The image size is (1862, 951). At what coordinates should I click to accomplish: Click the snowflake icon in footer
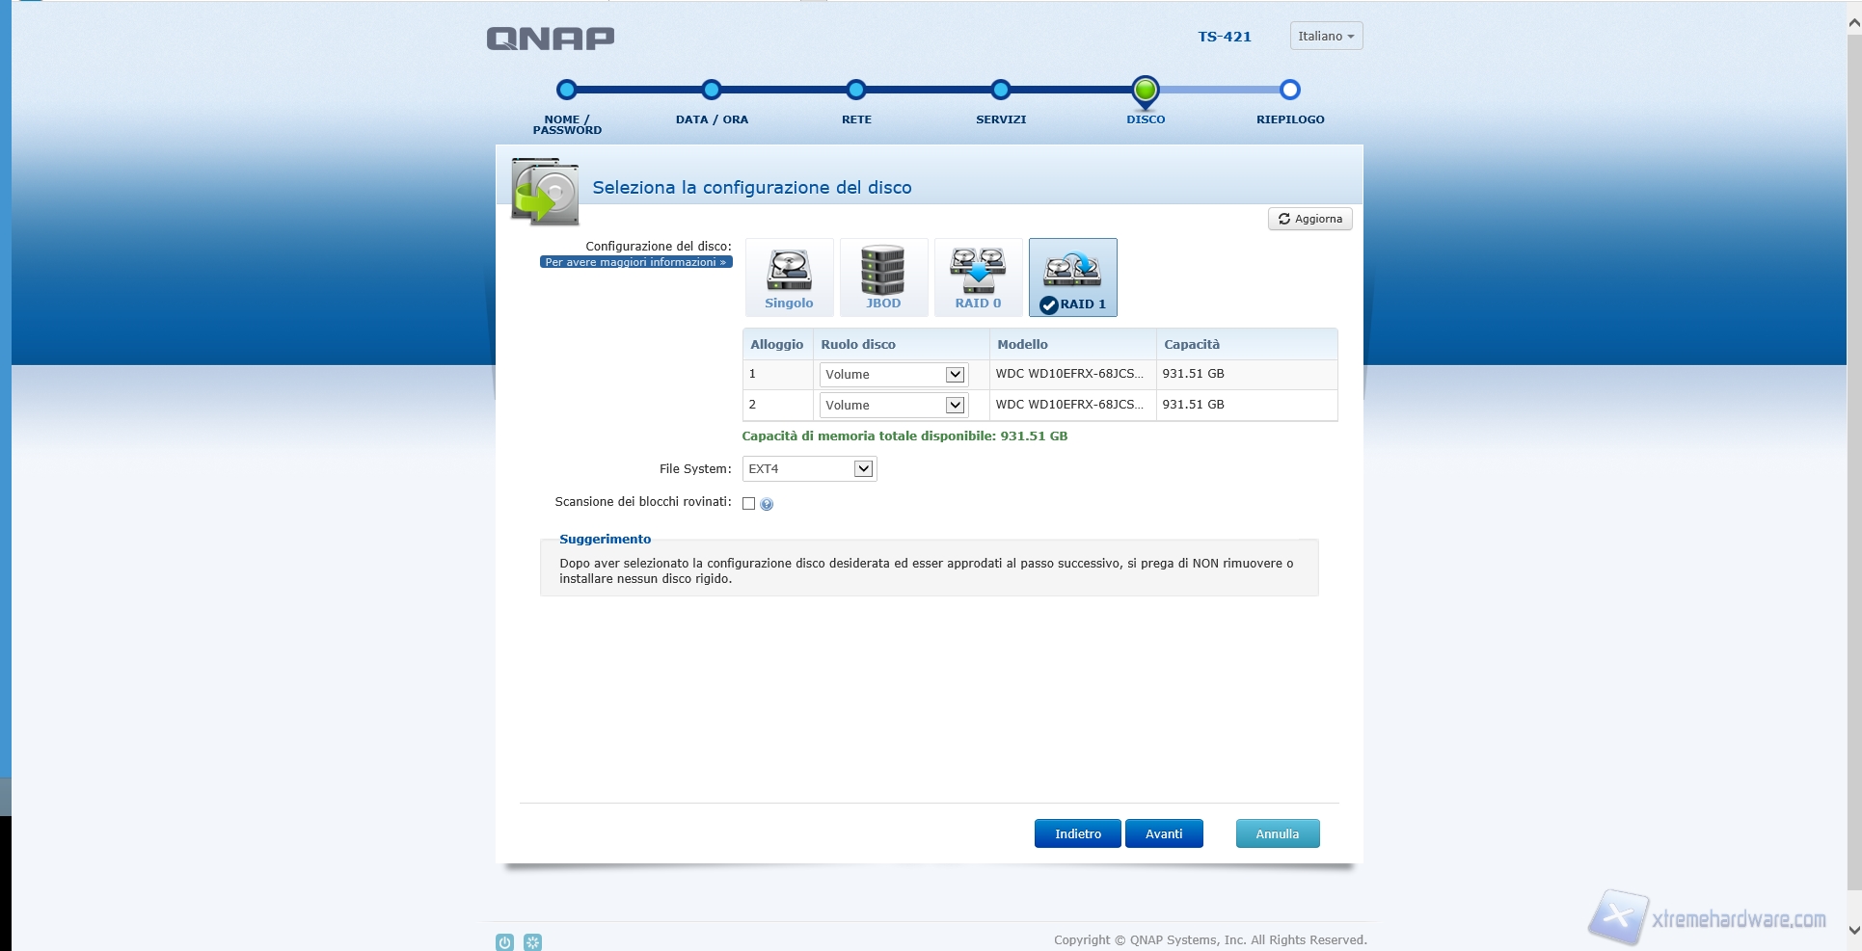[532, 942]
